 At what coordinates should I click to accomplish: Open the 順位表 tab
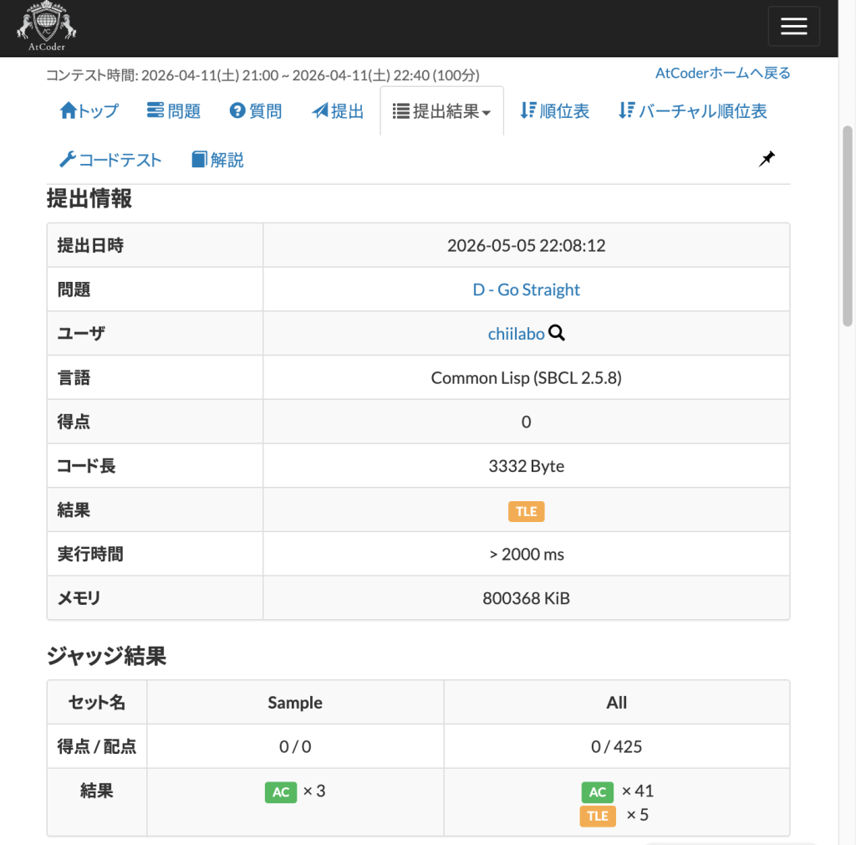click(555, 111)
